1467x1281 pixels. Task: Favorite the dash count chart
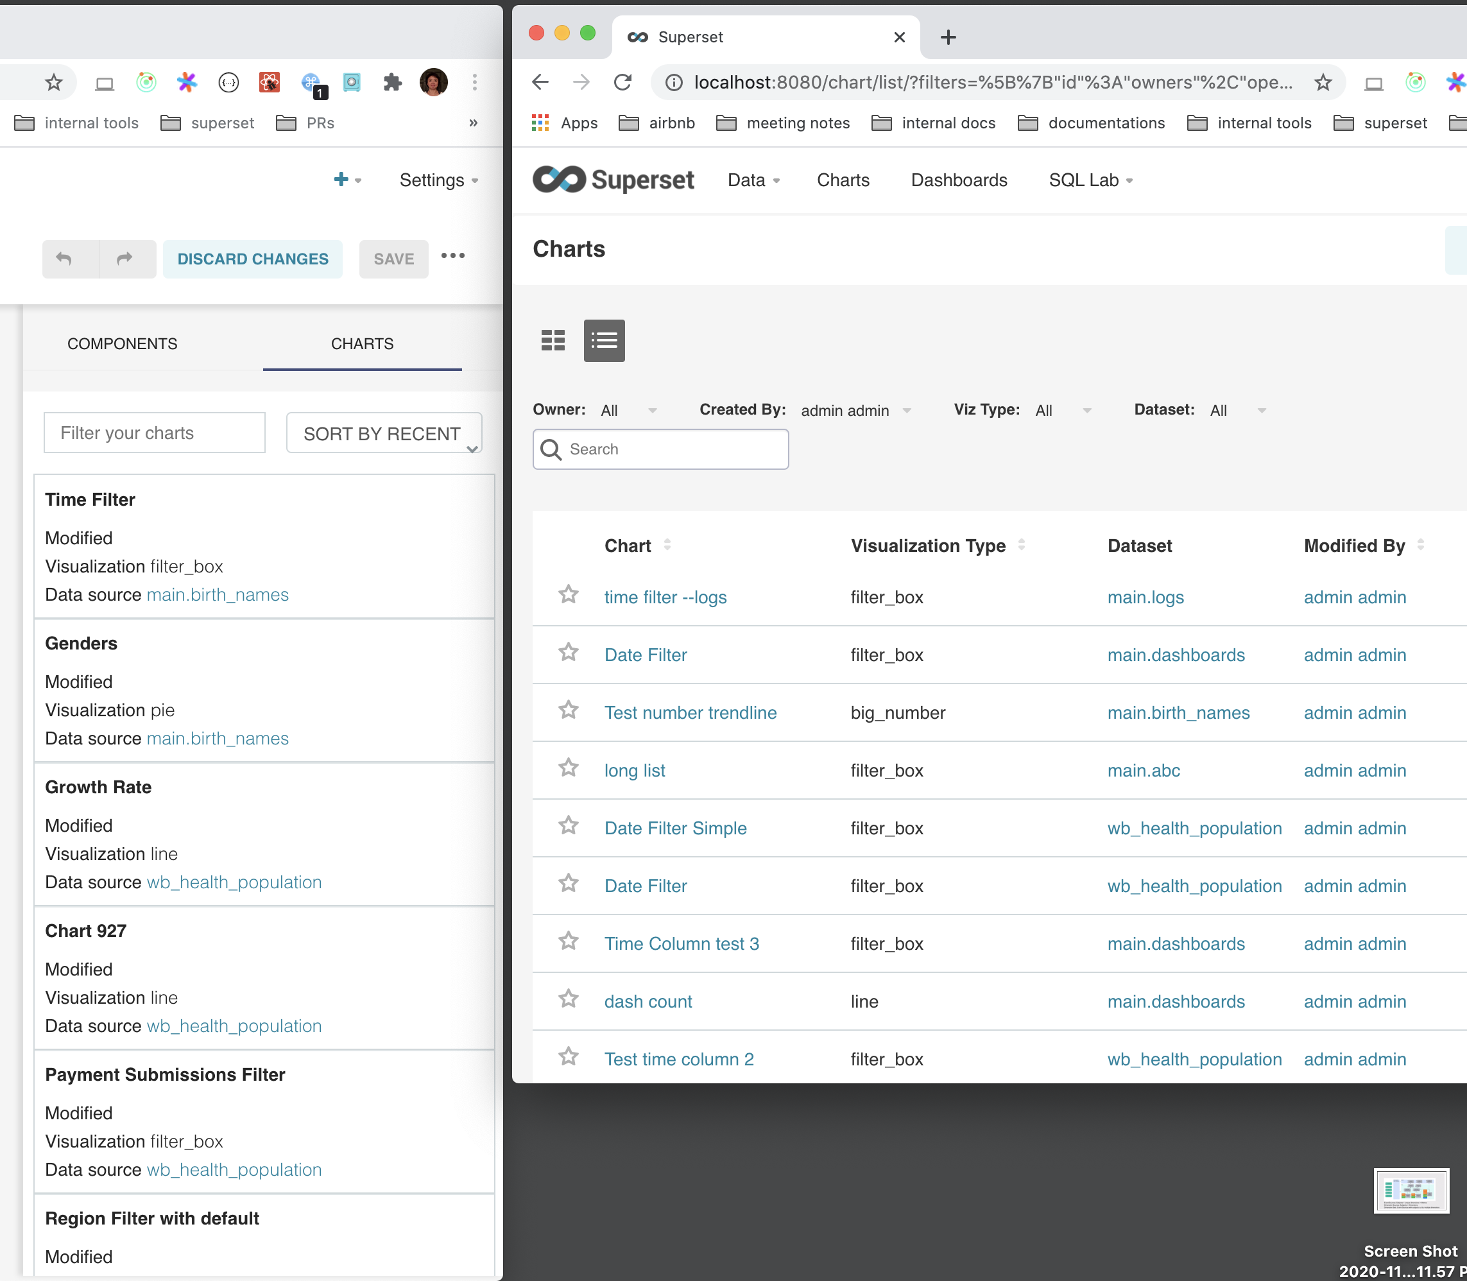click(x=569, y=999)
